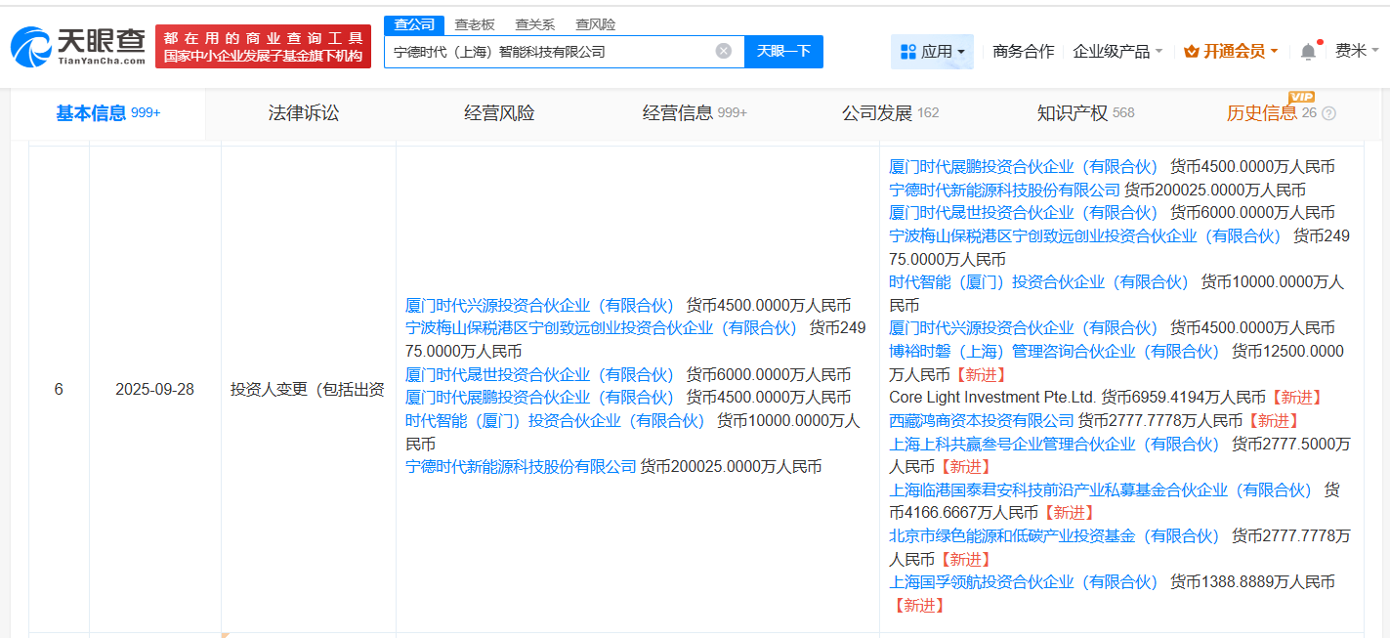Click the question mark beside 历史信息

pyautogui.click(x=1328, y=112)
